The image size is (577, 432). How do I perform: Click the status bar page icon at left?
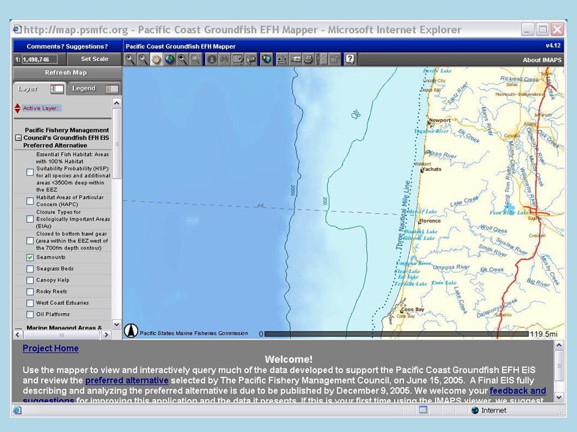click(x=17, y=410)
